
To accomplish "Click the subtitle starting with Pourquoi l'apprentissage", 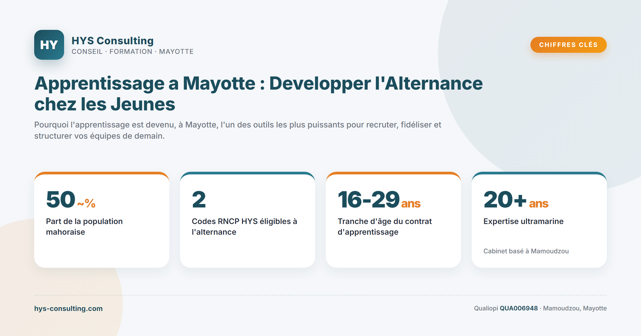I will tap(238, 130).
